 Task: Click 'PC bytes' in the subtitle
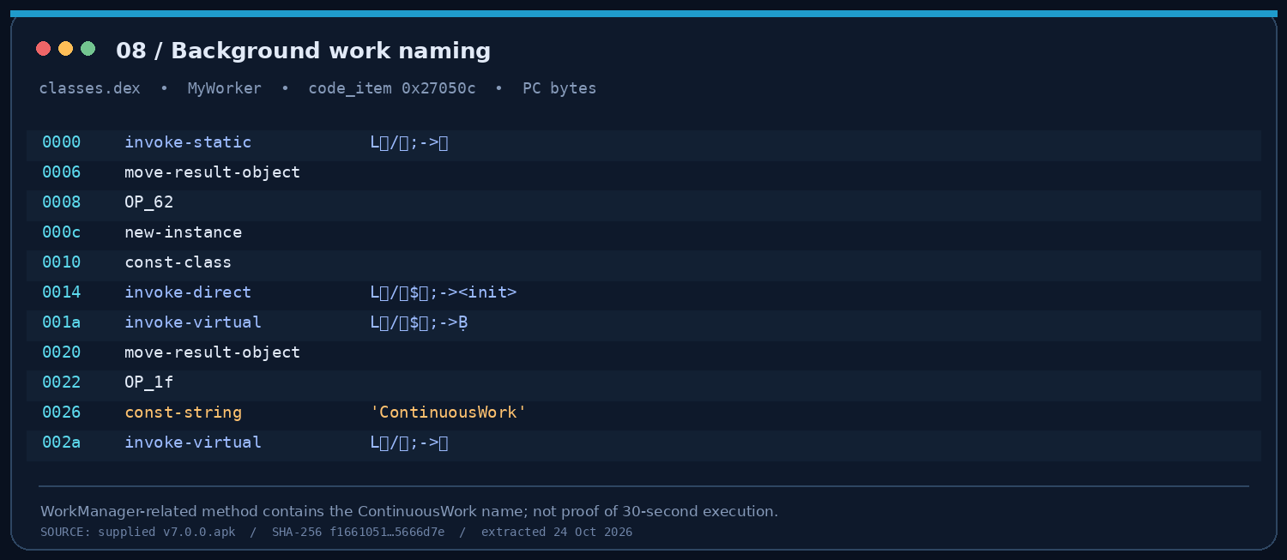coord(559,88)
